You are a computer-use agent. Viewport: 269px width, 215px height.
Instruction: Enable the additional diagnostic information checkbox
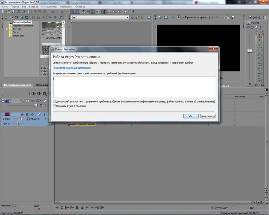[x=54, y=101]
